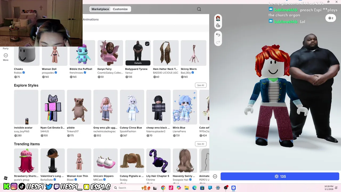Open creator link Varsul
The width and height of the screenshot is (341, 192).
click(x=129, y=73)
